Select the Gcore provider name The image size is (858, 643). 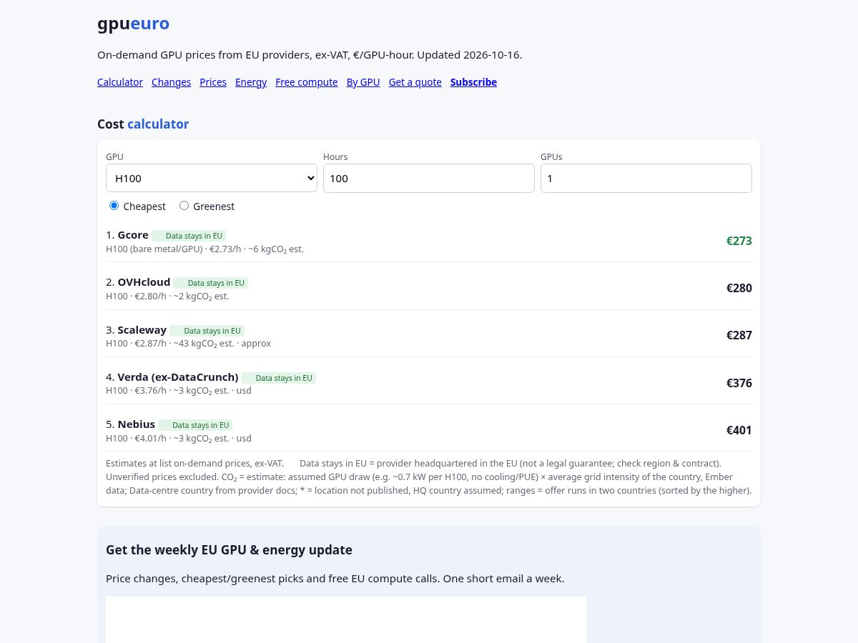tap(133, 235)
